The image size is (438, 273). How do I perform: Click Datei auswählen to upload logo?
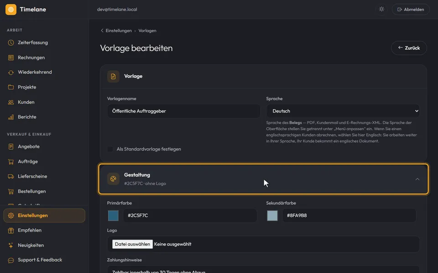click(132, 244)
